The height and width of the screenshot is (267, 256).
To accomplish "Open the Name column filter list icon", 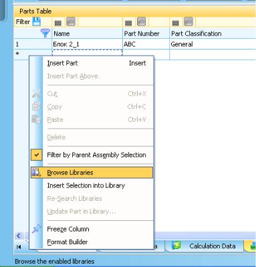I will [x=58, y=23].
